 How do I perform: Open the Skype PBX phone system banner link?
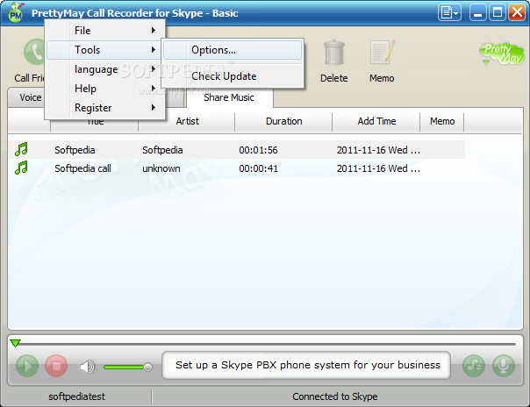click(x=308, y=365)
